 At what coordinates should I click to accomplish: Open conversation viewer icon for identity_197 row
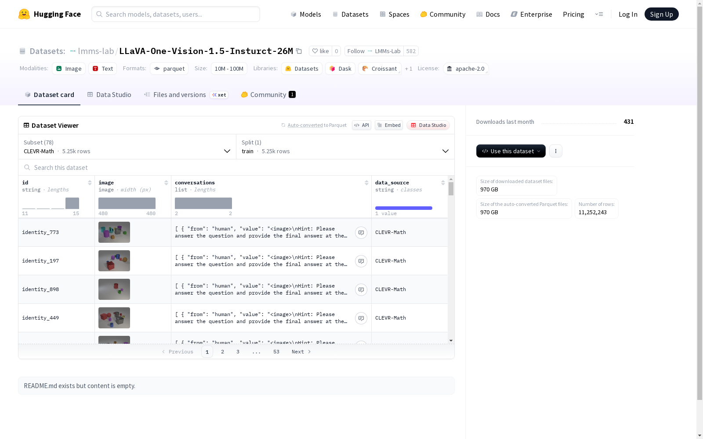point(361,261)
